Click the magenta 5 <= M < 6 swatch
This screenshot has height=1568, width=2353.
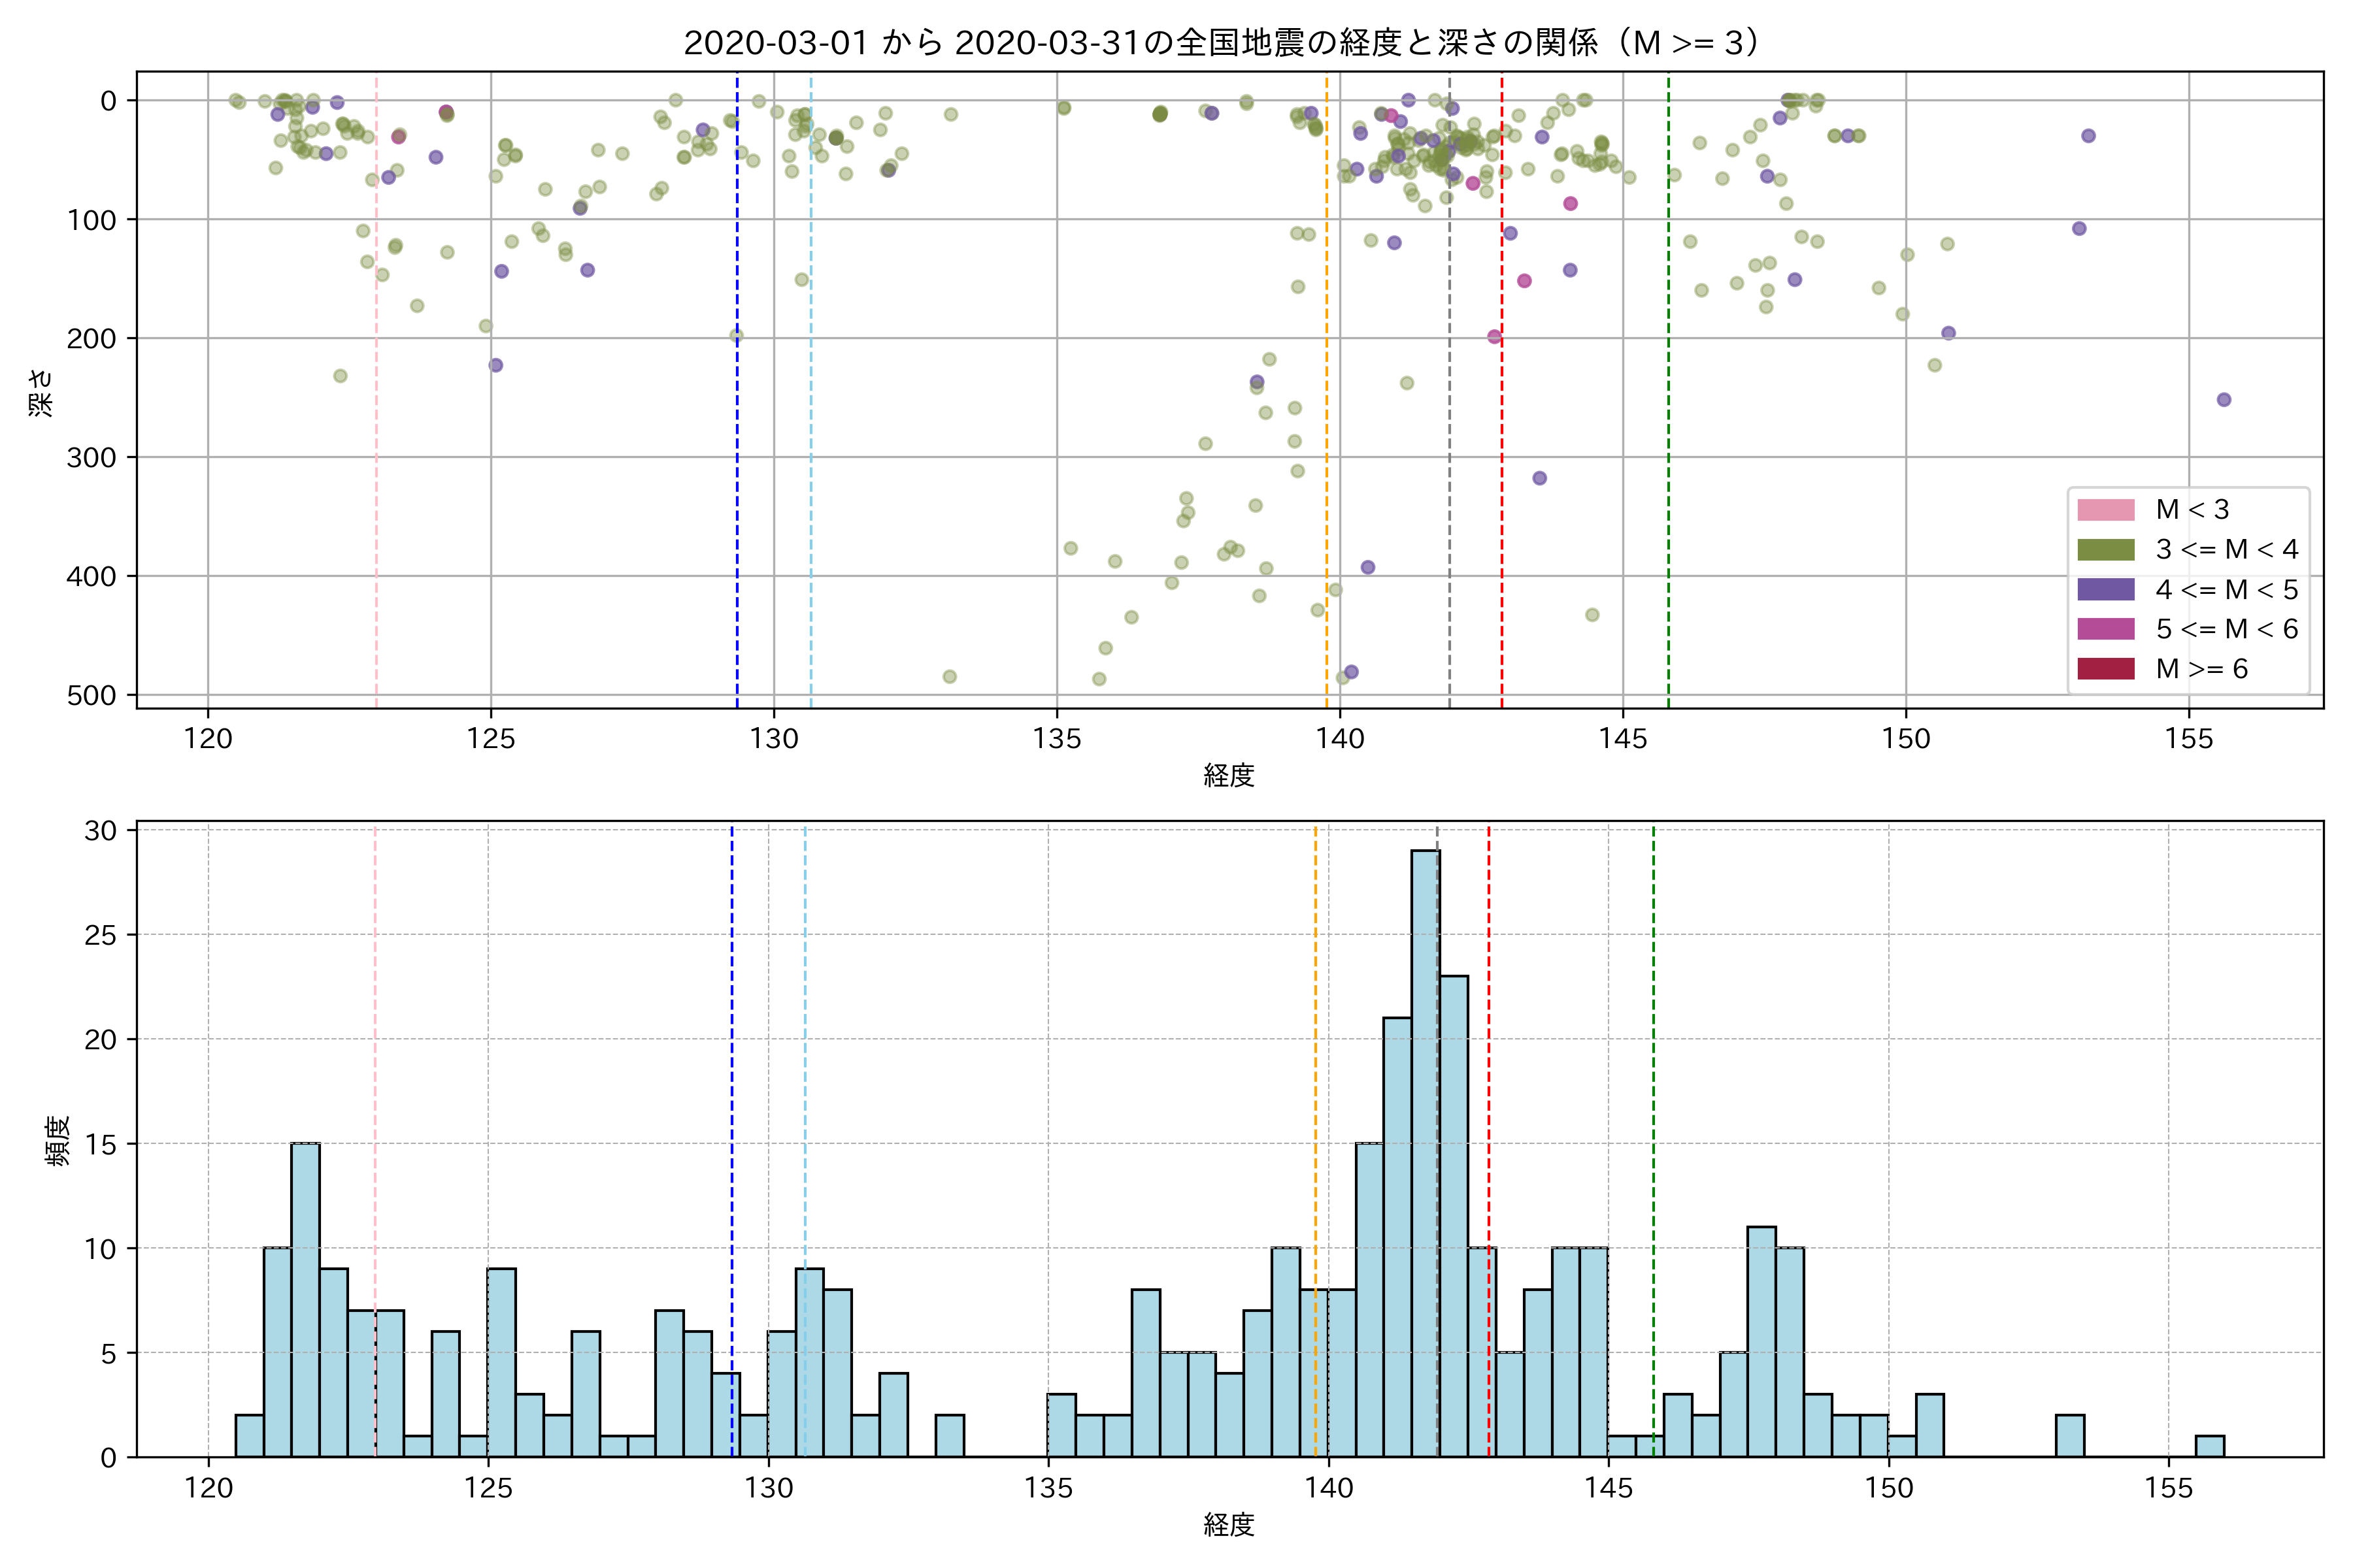point(2105,629)
